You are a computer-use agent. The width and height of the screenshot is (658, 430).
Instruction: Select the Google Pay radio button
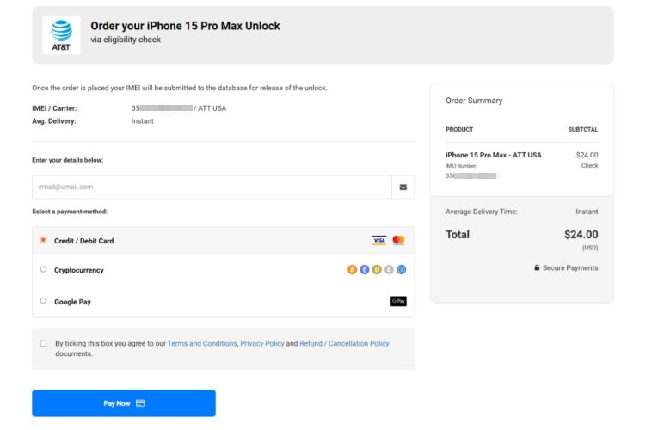pos(44,301)
